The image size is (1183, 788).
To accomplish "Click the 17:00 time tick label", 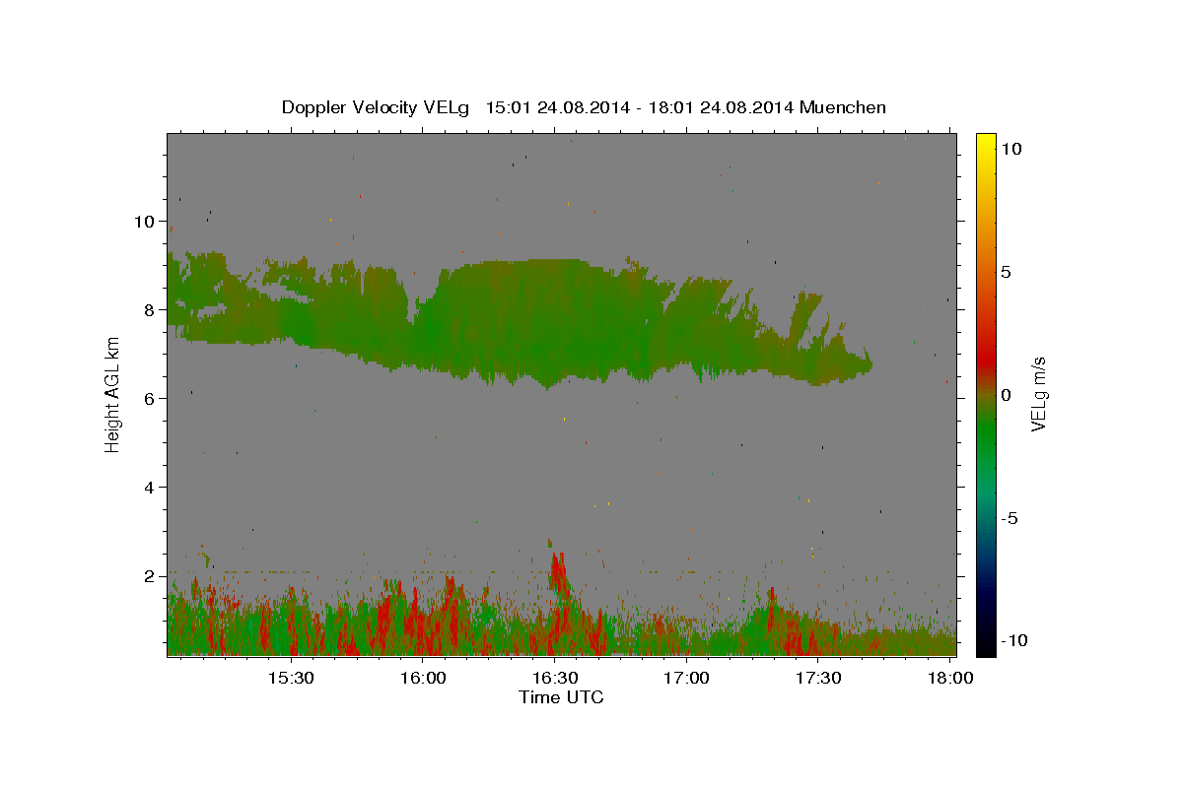I will click(686, 679).
